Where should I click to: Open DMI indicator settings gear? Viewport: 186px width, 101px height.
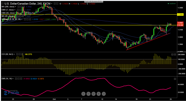click(x=19, y=79)
